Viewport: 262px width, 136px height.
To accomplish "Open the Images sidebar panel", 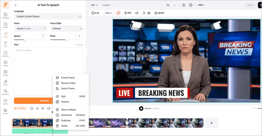I will (x=6, y=73).
